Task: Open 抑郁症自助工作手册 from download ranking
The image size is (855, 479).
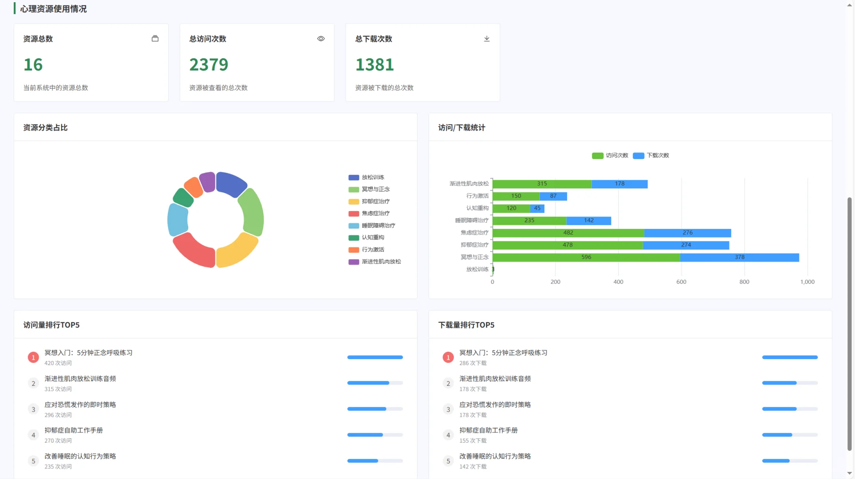Action: pos(488,430)
